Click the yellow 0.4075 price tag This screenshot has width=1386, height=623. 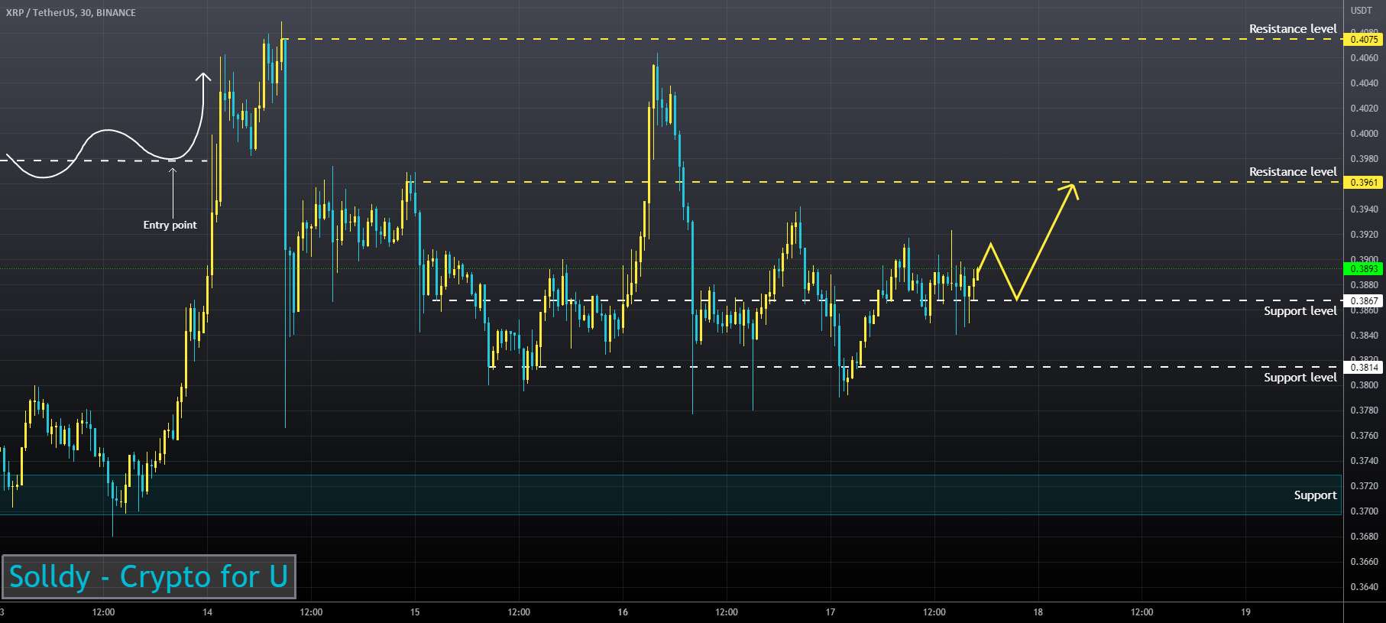(1364, 39)
